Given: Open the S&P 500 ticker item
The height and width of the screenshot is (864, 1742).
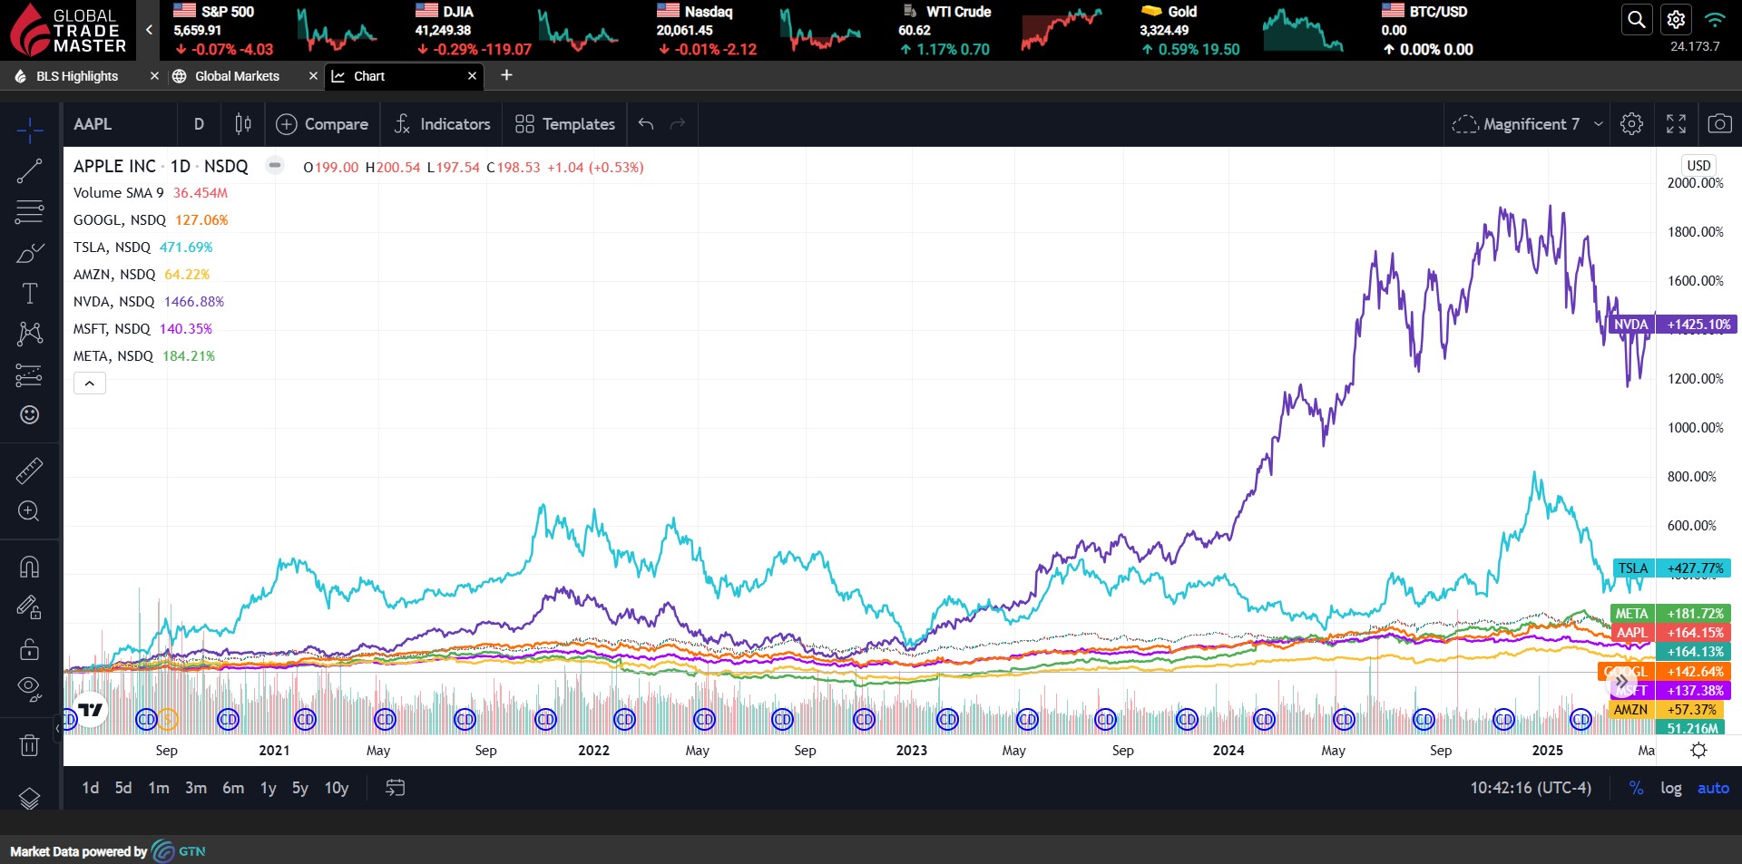Looking at the screenshot, I should 276,30.
